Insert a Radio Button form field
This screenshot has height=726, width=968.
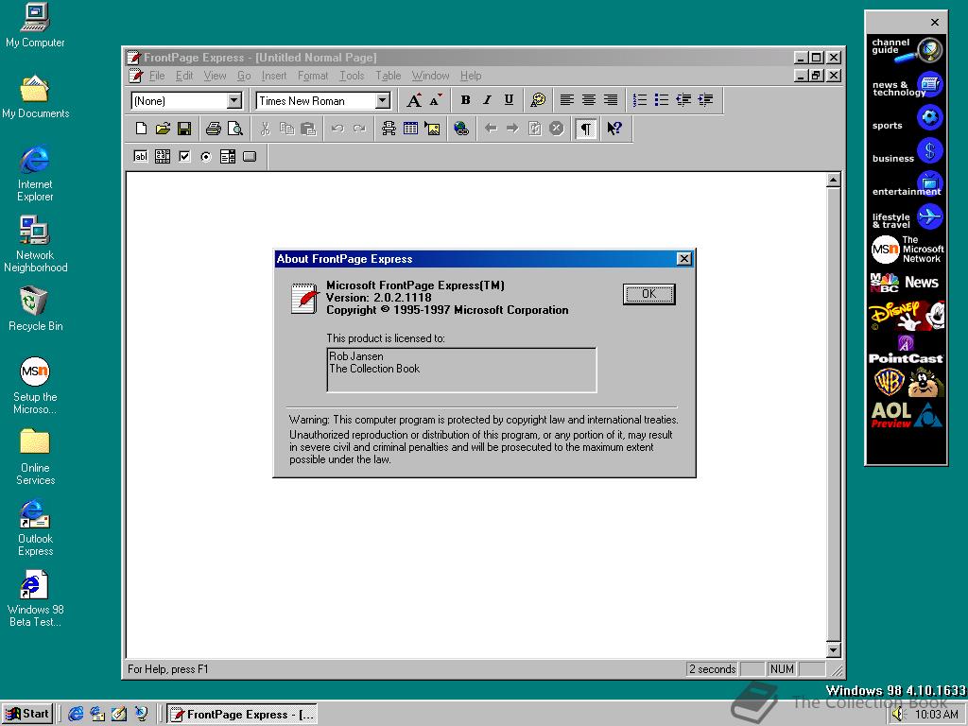coord(206,157)
